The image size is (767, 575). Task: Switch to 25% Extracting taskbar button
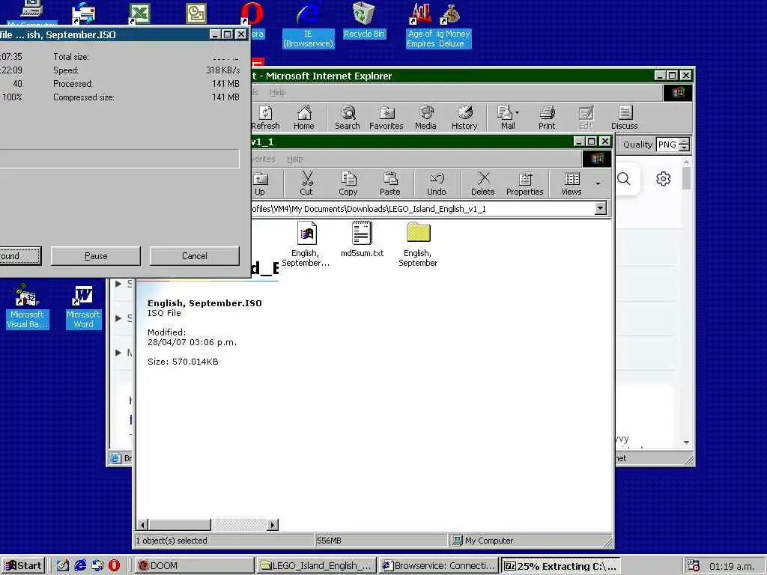(560, 566)
